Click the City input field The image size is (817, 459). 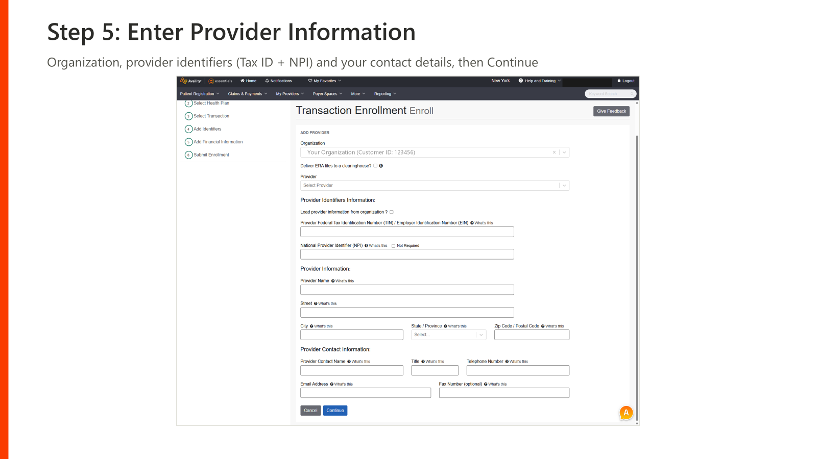352,335
